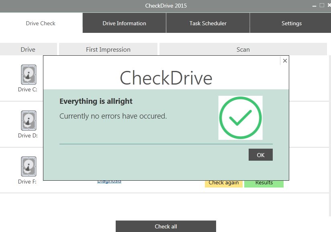Click the Drive F: hard disk icon
The width and height of the screenshot is (331, 232).
point(29,167)
